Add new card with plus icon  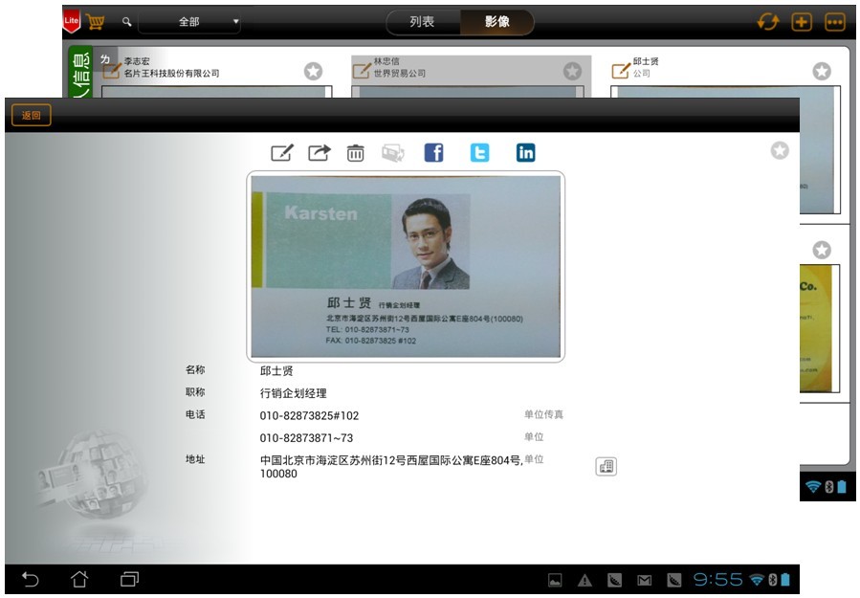(802, 22)
